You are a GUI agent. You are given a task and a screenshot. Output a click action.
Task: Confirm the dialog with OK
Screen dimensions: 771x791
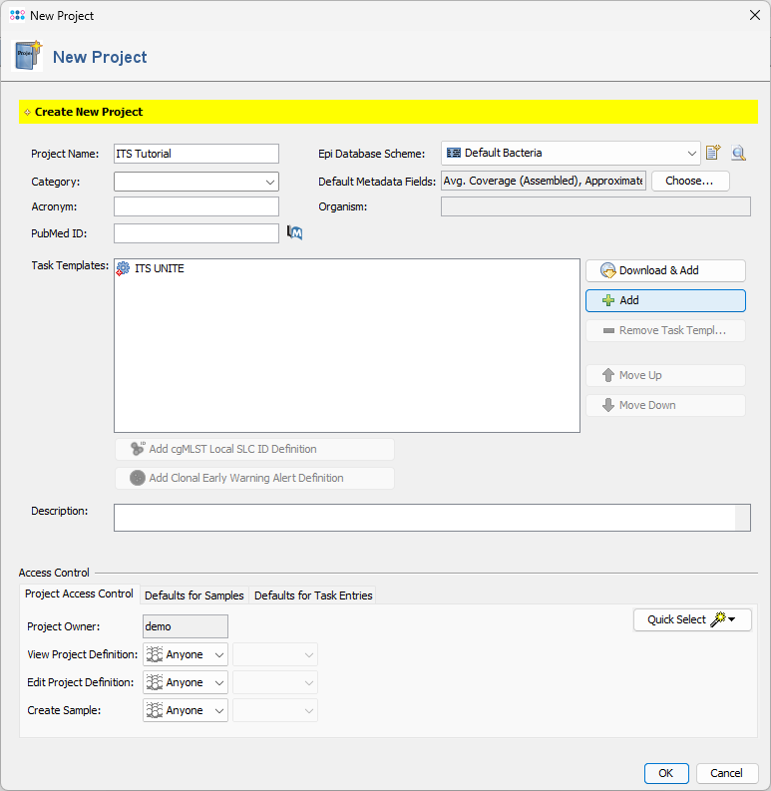point(665,773)
